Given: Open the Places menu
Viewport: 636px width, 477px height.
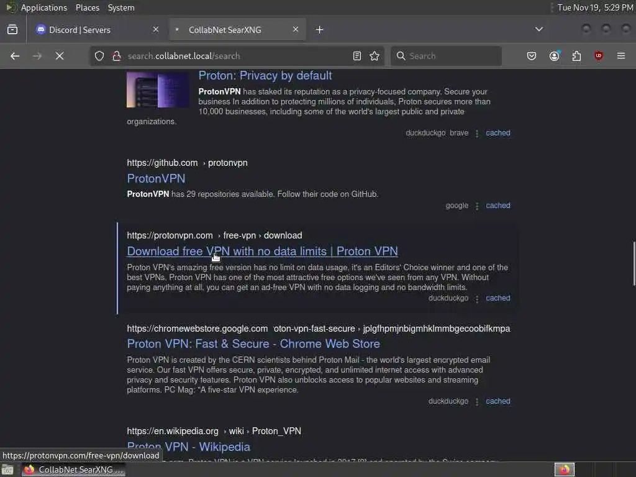Looking at the screenshot, I should coord(87,7).
